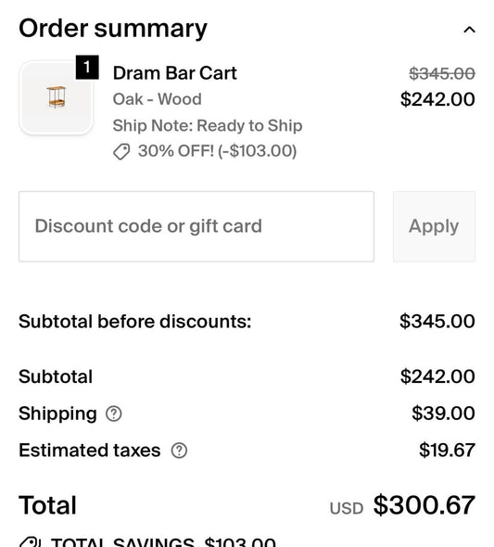The height and width of the screenshot is (547, 494).
Task: Click the 30% OFF! (-$103.00) discount text
Action: [x=217, y=151]
